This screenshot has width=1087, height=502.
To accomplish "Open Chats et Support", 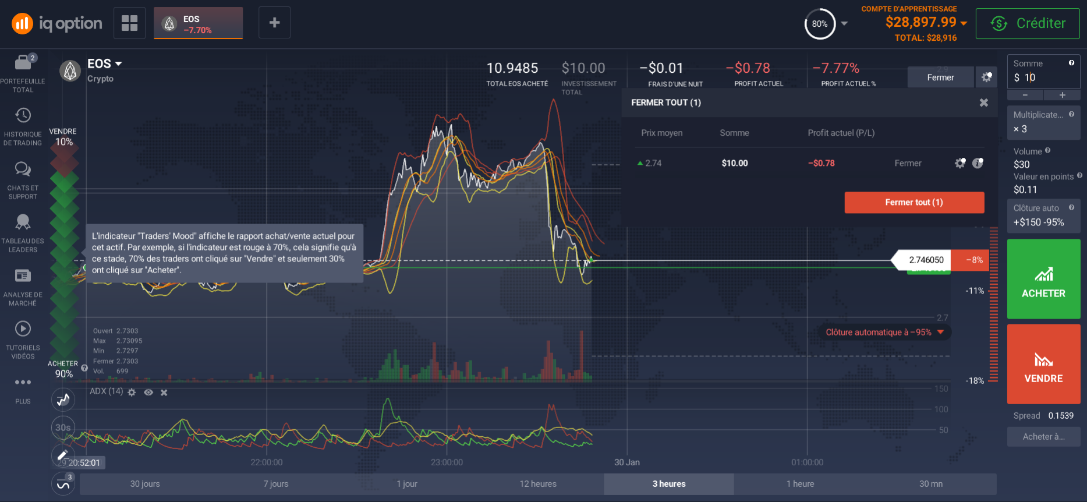I will (x=23, y=181).
